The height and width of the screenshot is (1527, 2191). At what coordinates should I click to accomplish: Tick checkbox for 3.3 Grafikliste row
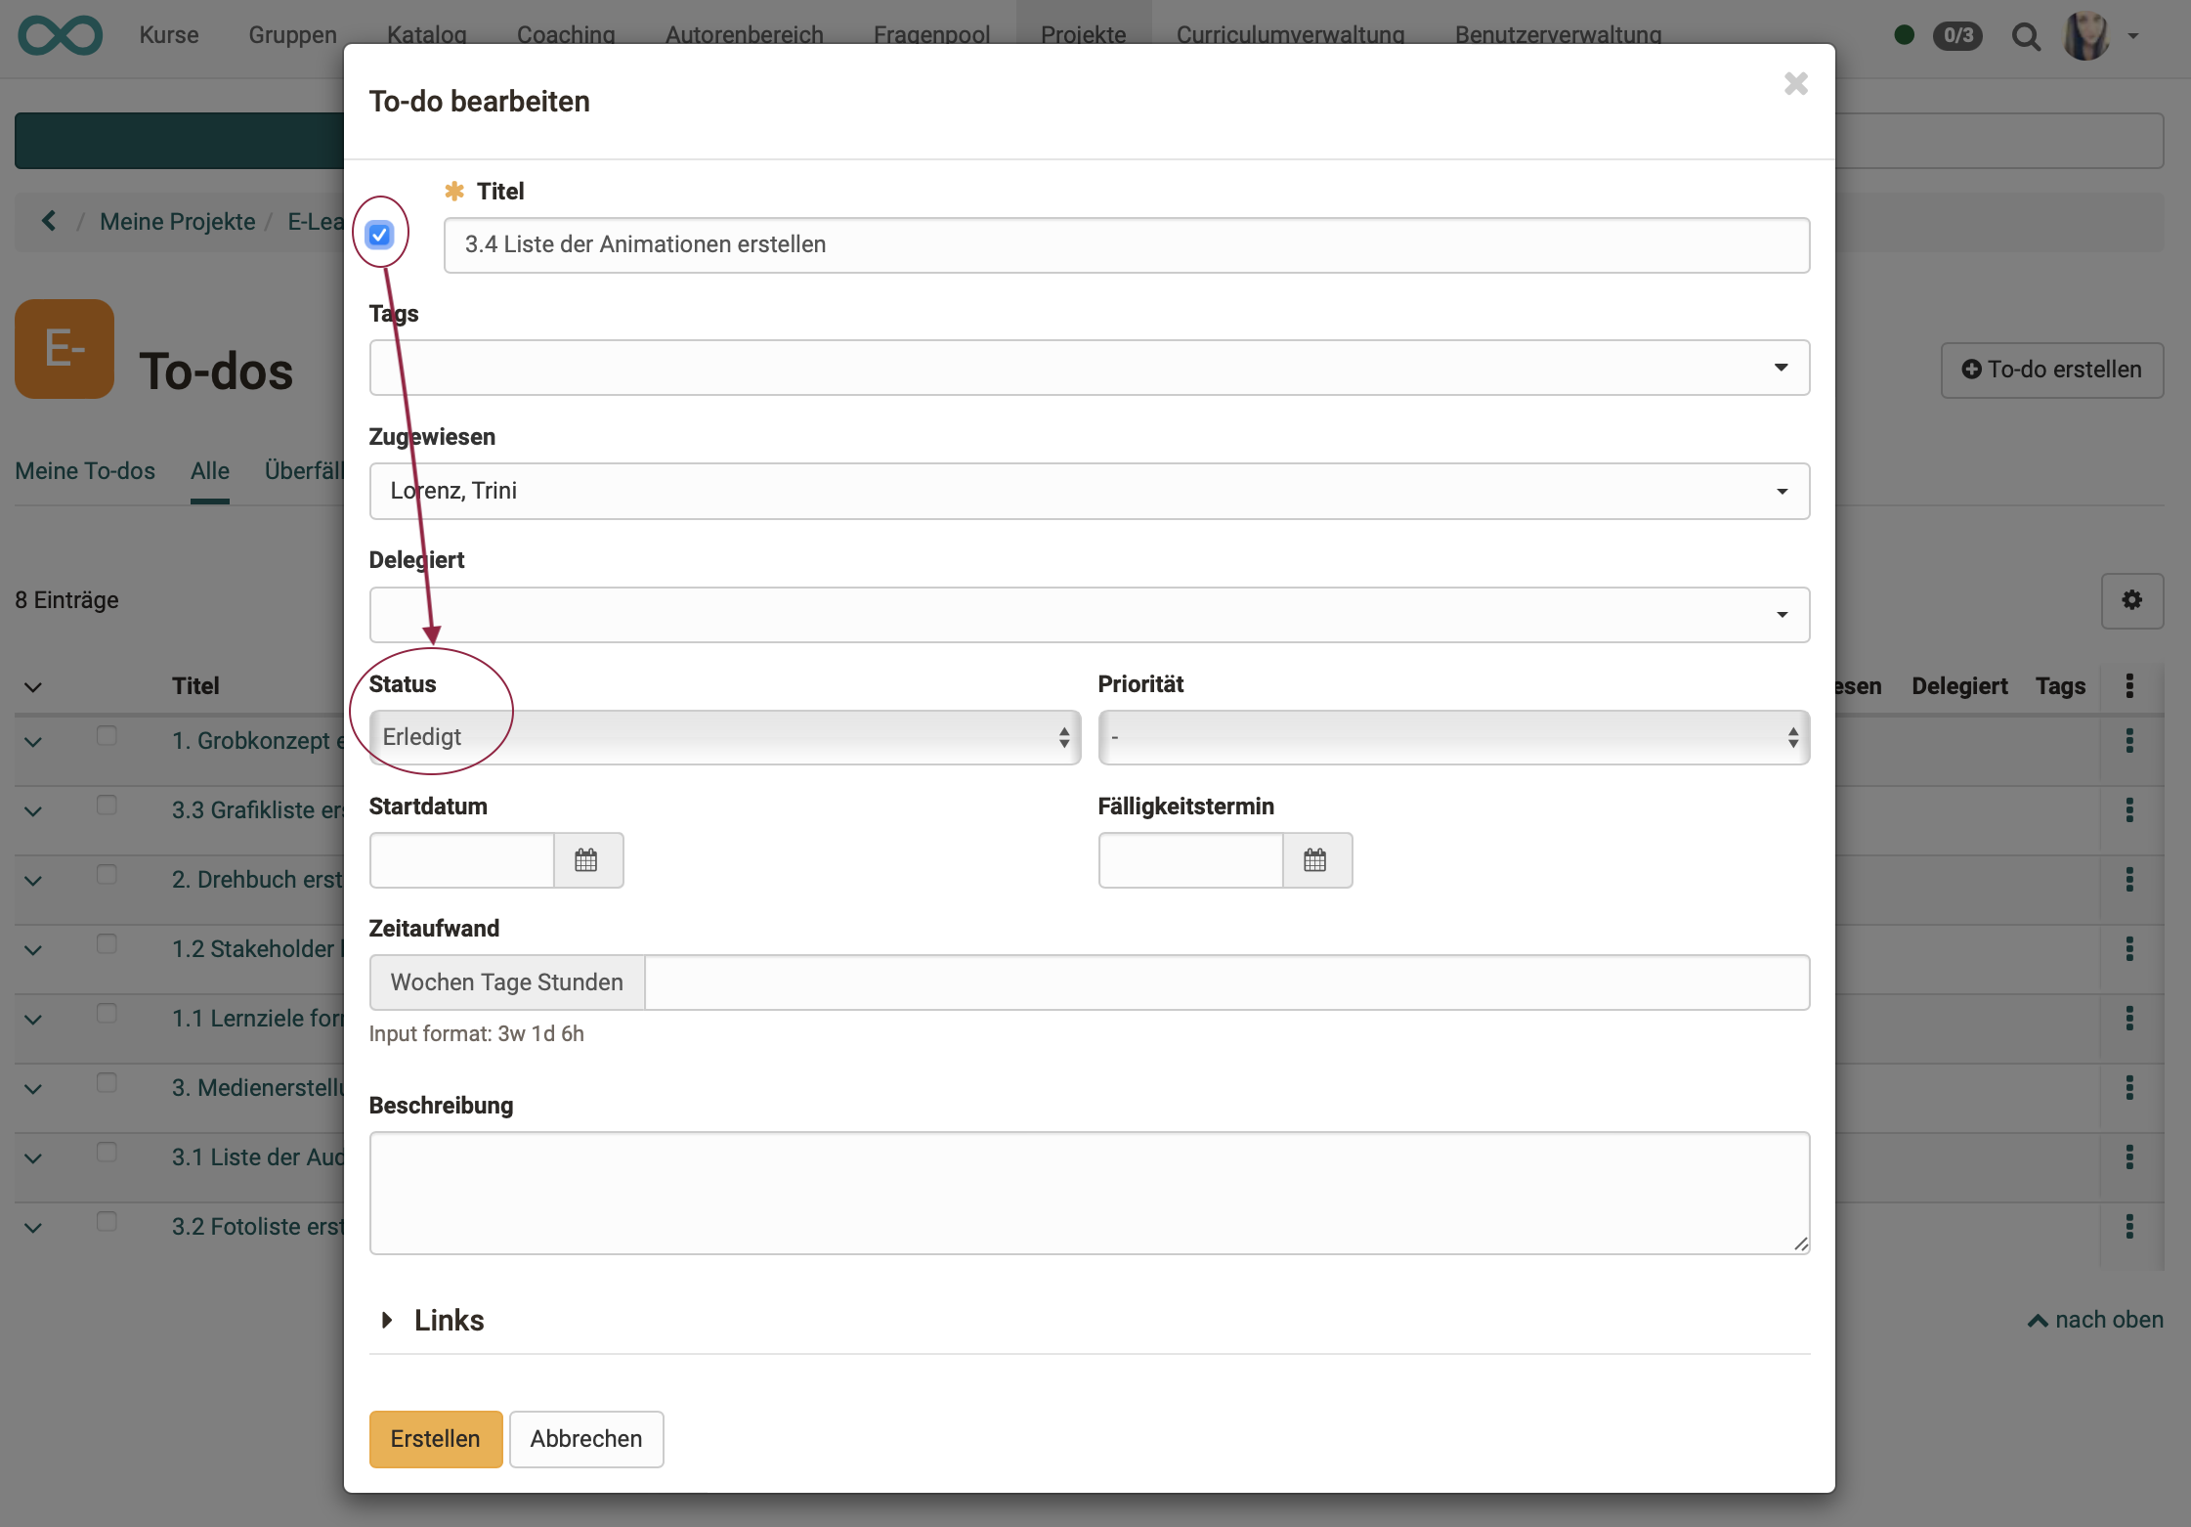pos(107,806)
